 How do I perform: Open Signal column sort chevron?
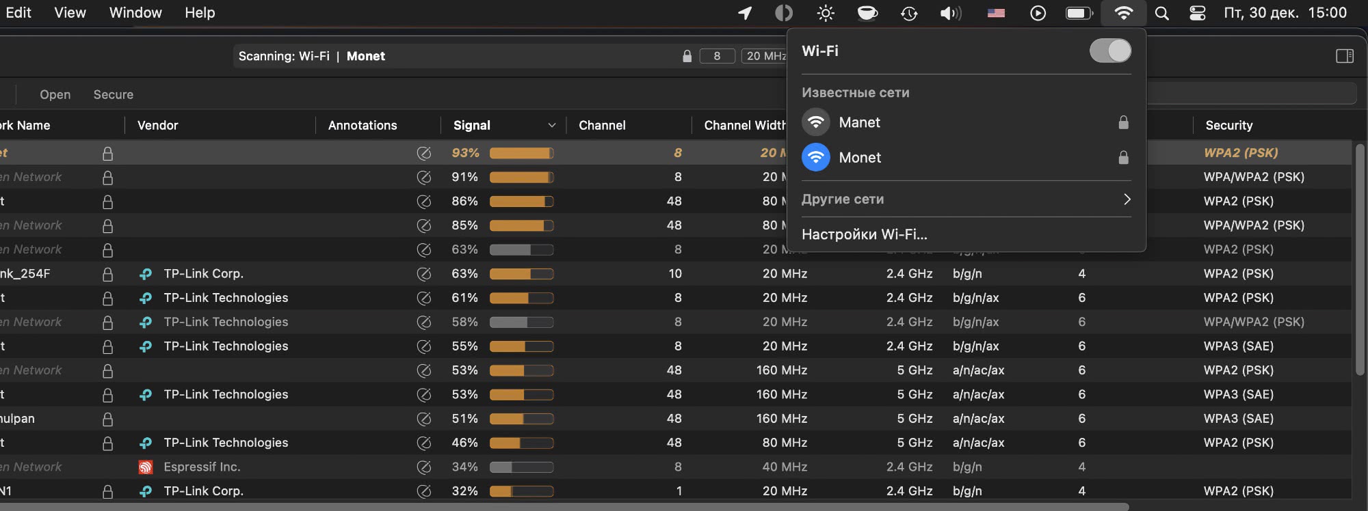point(552,125)
